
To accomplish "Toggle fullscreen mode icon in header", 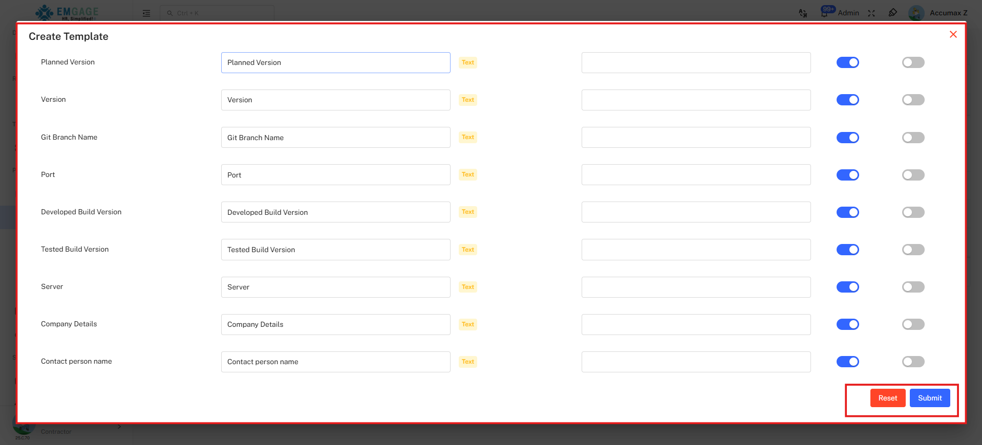I will 871,13.
